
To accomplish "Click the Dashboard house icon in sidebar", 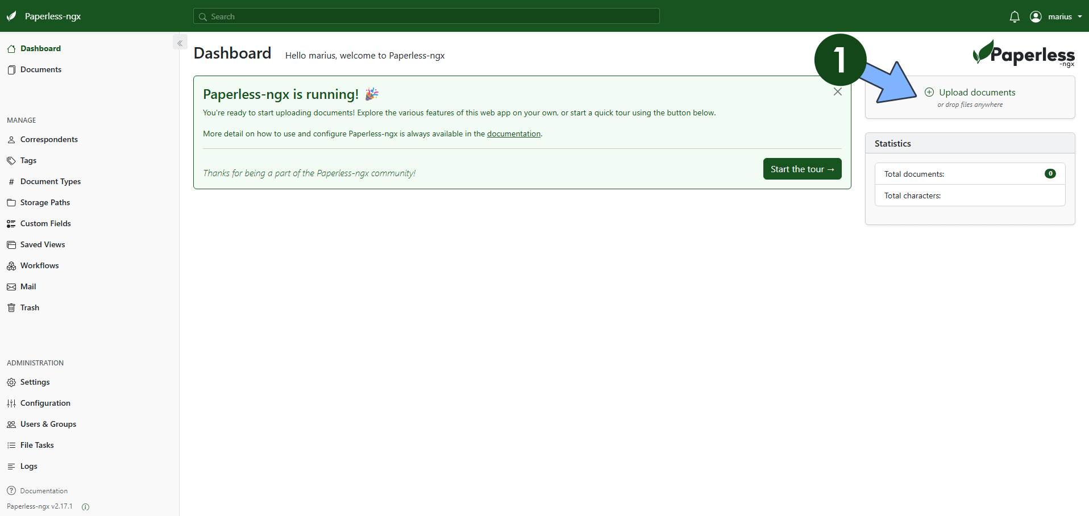I will (11, 49).
